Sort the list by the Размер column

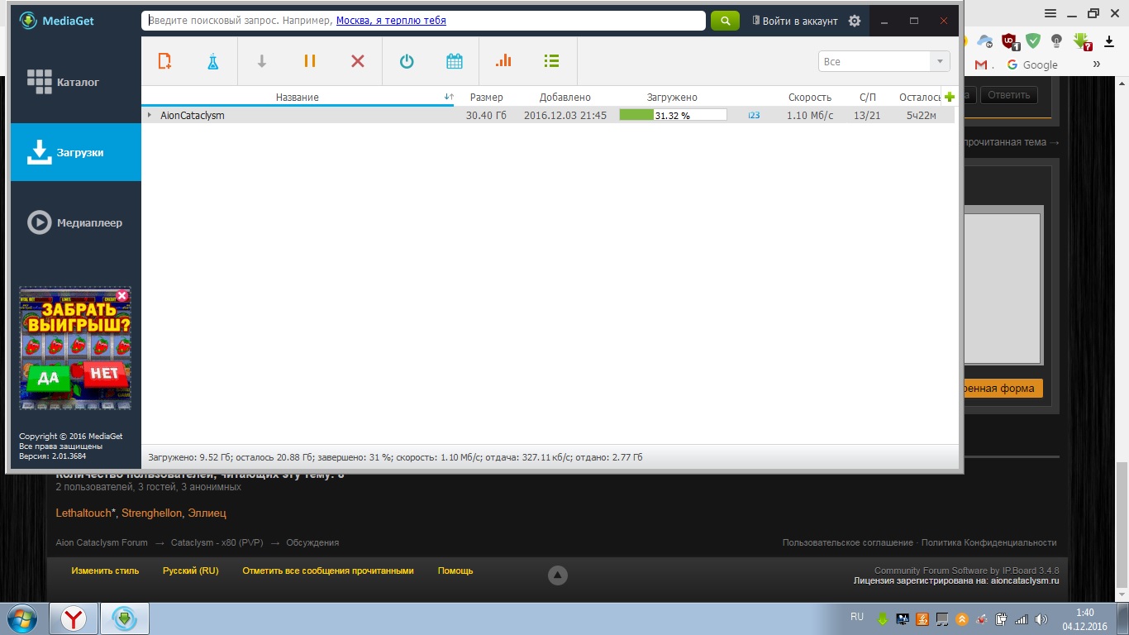coord(486,97)
